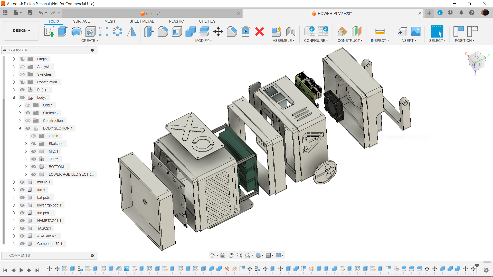This screenshot has width=493, height=277.
Task: Select the Shell tool
Action: 177,32
